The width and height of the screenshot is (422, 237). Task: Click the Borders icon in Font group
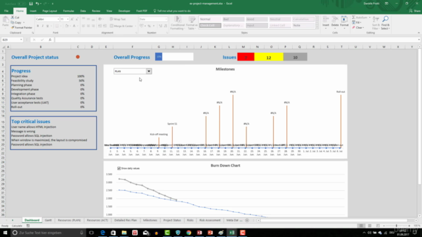[x=57, y=26]
